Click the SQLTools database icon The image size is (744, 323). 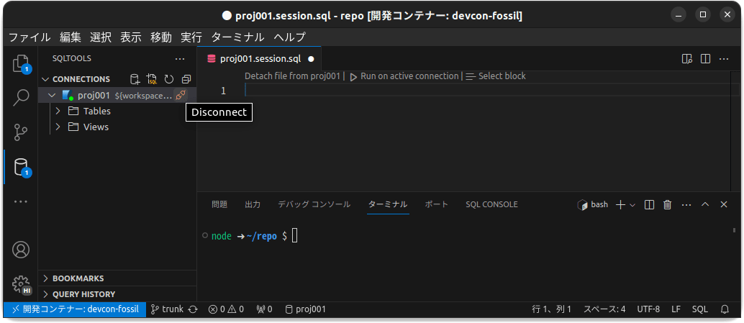(21, 167)
